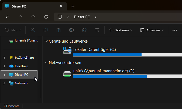Open a new tab with plus button
This screenshot has width=182, height=109.
[73, 6]
